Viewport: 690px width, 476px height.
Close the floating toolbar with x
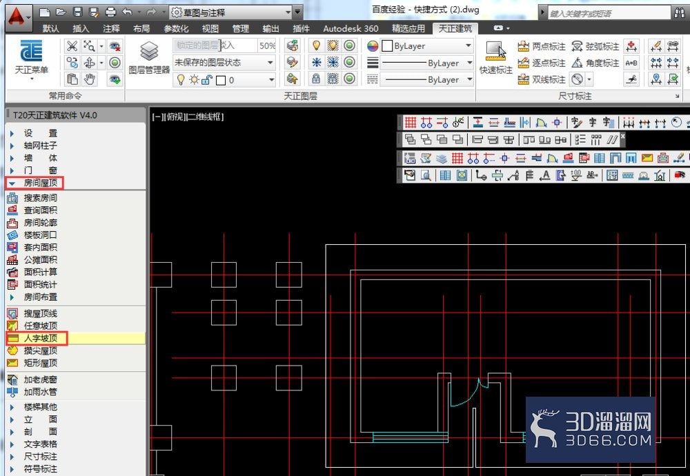622,136
